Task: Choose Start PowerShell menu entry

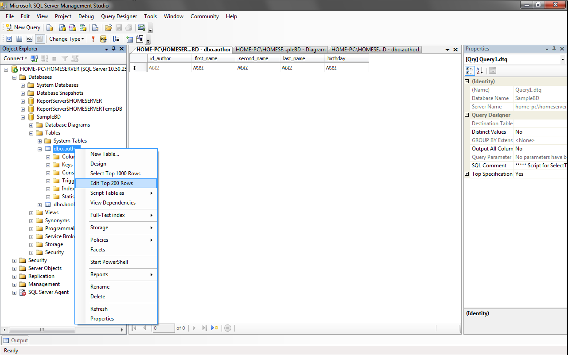Action: click(x=116, y=262)
